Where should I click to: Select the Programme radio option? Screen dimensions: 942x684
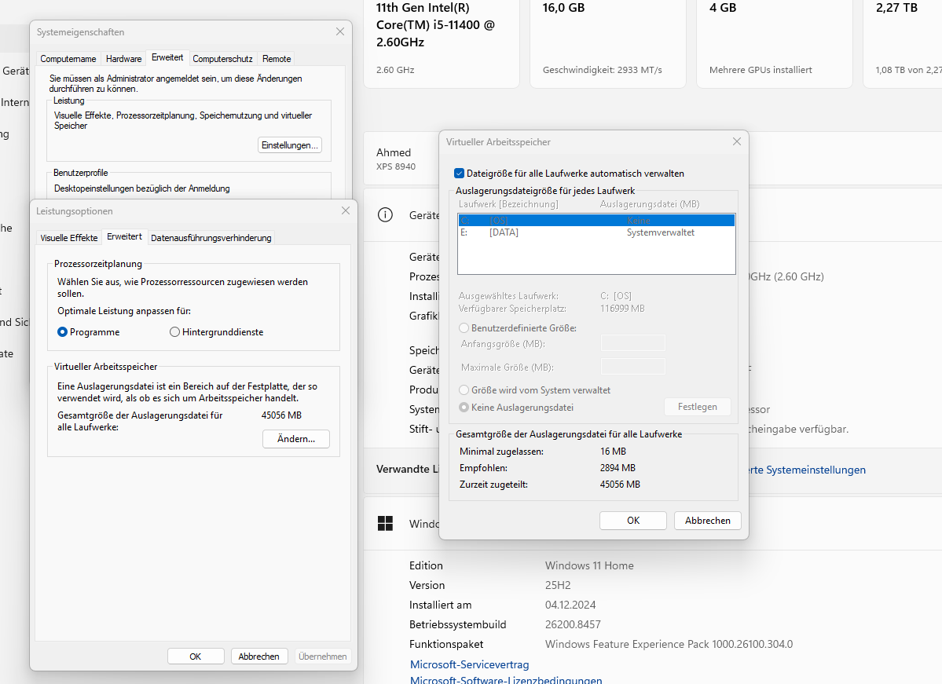tap(63, 332)
